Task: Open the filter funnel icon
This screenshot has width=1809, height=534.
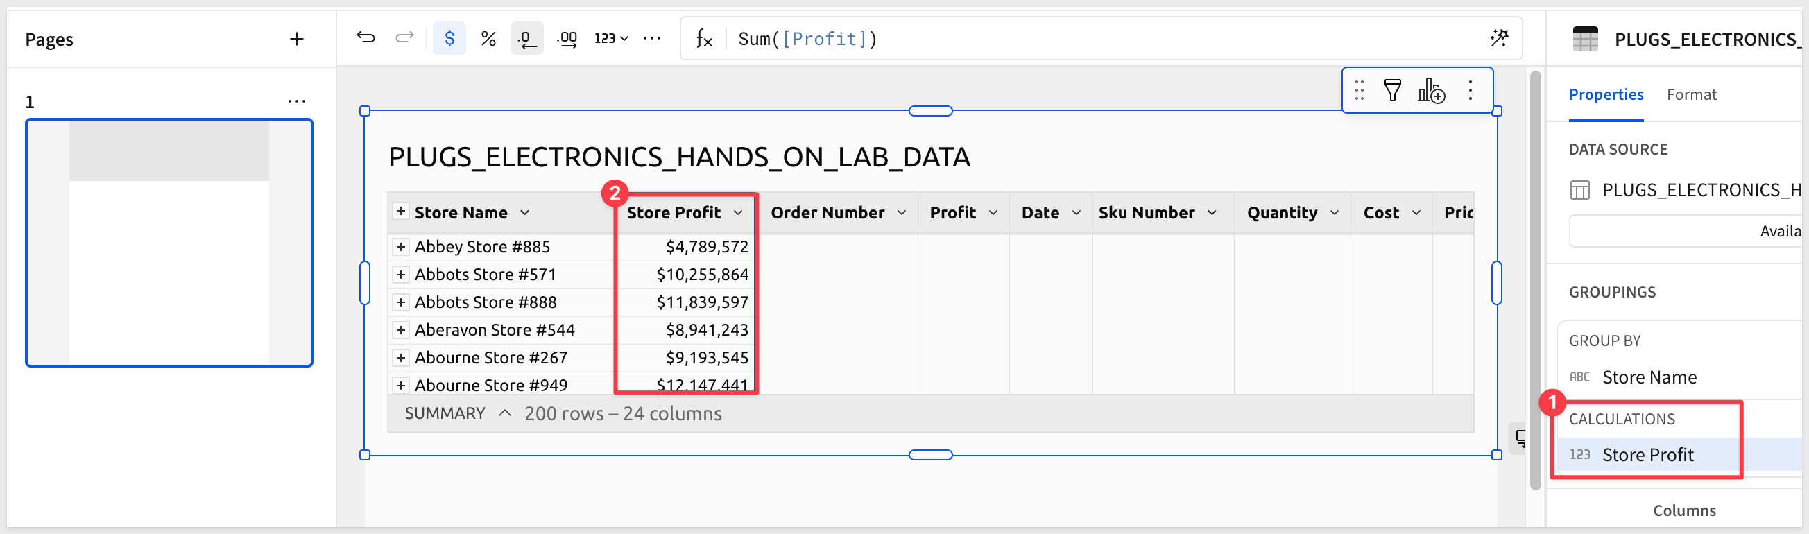Action: point(1392,91)
